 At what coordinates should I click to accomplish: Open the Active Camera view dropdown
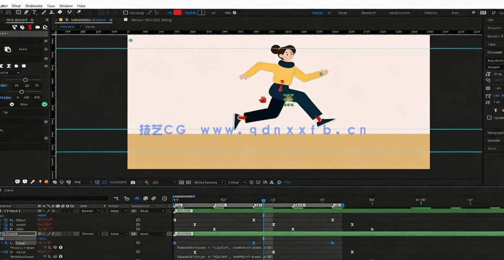pos(207,182)
